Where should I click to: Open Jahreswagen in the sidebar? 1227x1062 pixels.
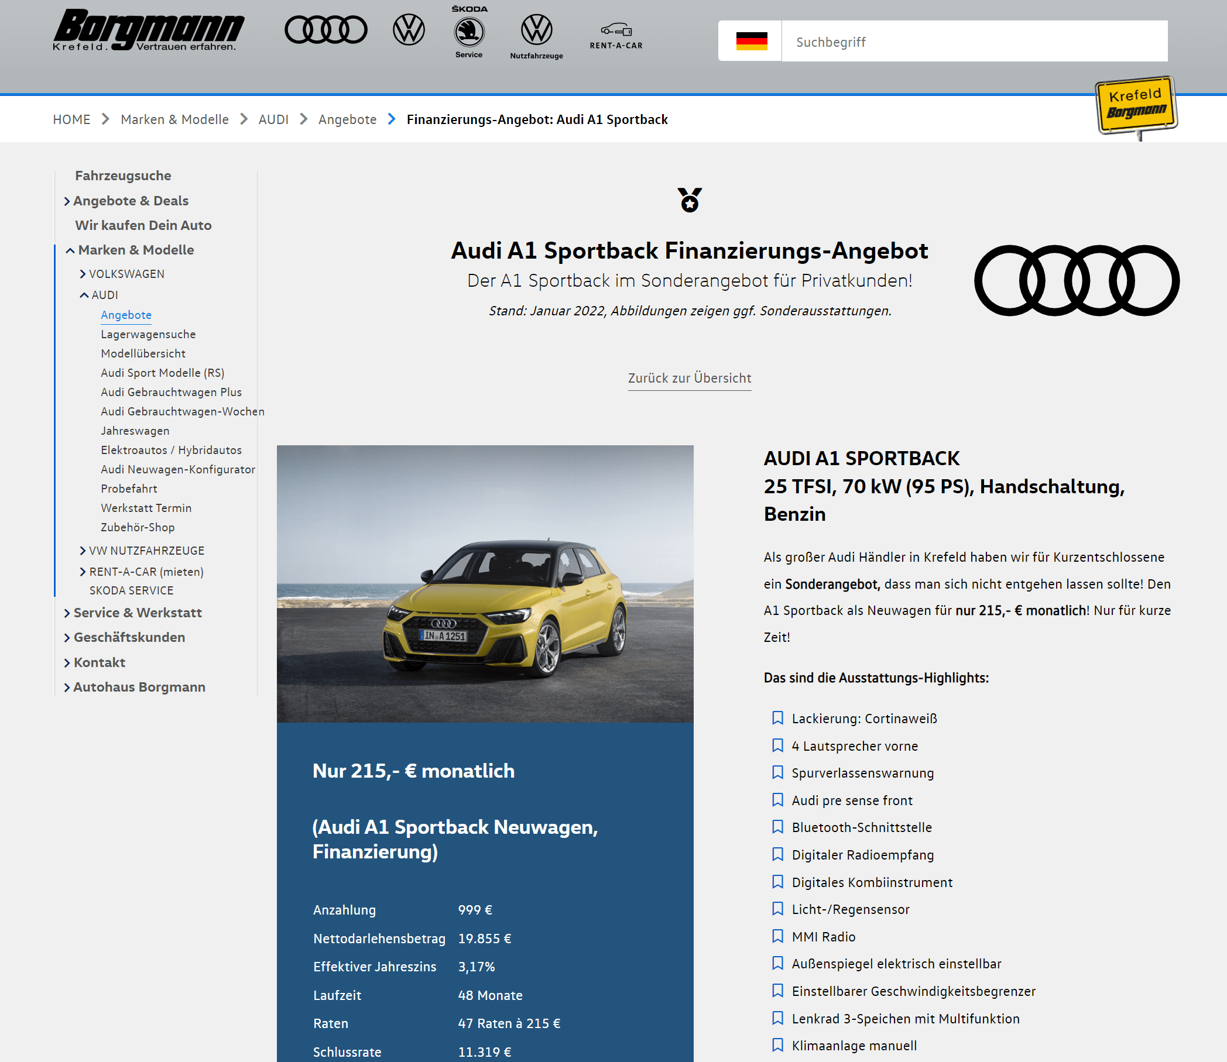[135, 431]
